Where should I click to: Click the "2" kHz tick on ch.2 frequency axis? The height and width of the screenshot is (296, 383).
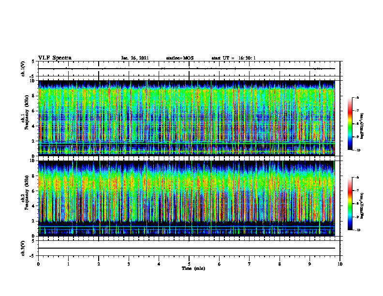pyautogui.click(x=33, y=221)
